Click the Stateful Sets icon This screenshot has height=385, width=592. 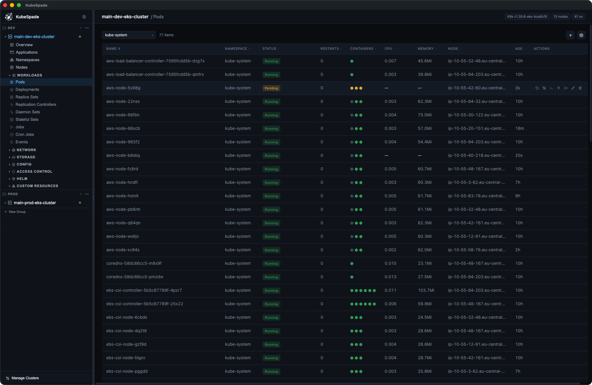(12, 120)
